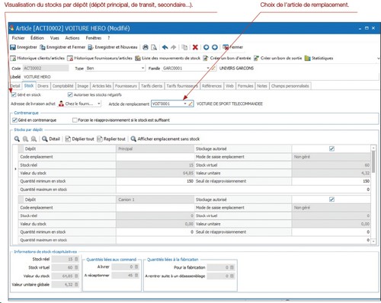
Task: Click the print icon in toolbar
Action: tap(146, 47)
